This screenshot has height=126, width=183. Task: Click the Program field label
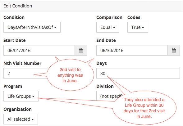13,86
